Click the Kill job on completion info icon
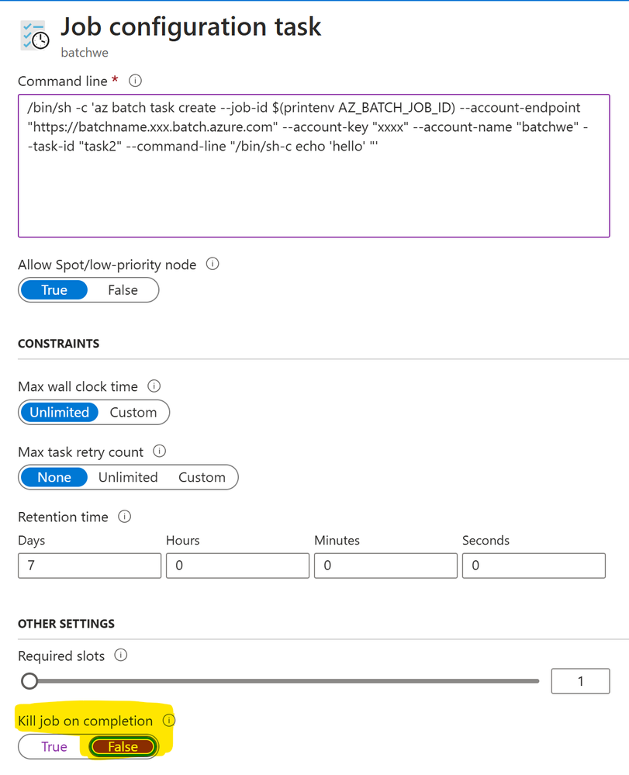Viewport: 629px width, 775px height. [169, 721]
